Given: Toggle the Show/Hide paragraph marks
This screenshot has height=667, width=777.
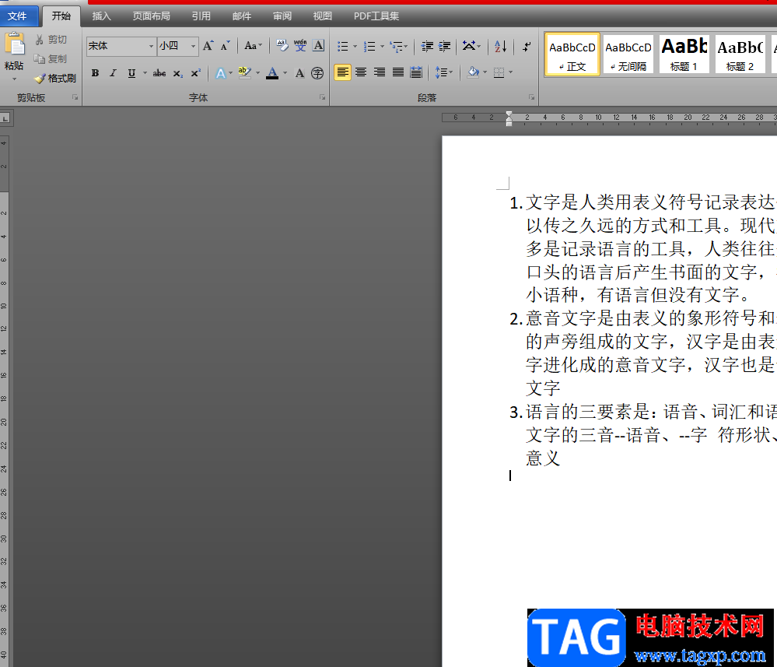Looking at the screenshot, I should pyautogui.click(x=527, y=47).
